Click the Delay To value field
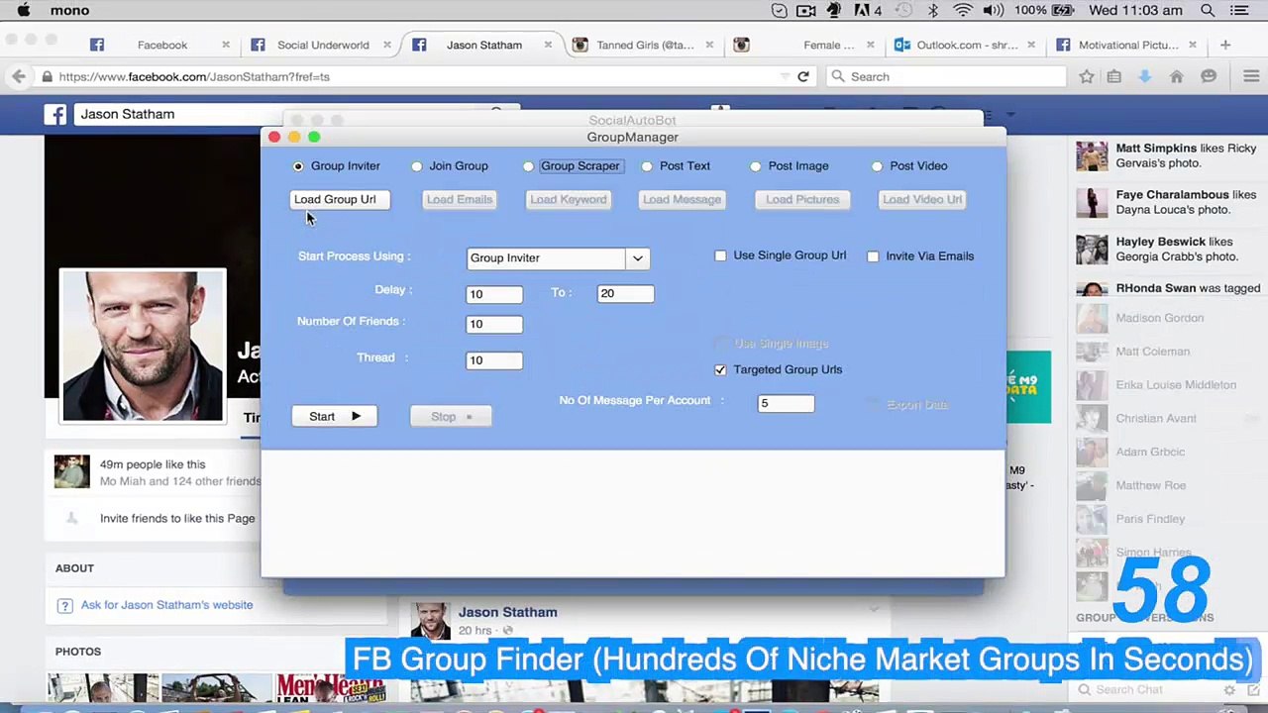The height and width of the screenshot is (713, 1268). pyautogui.click(x=625, y=293)
